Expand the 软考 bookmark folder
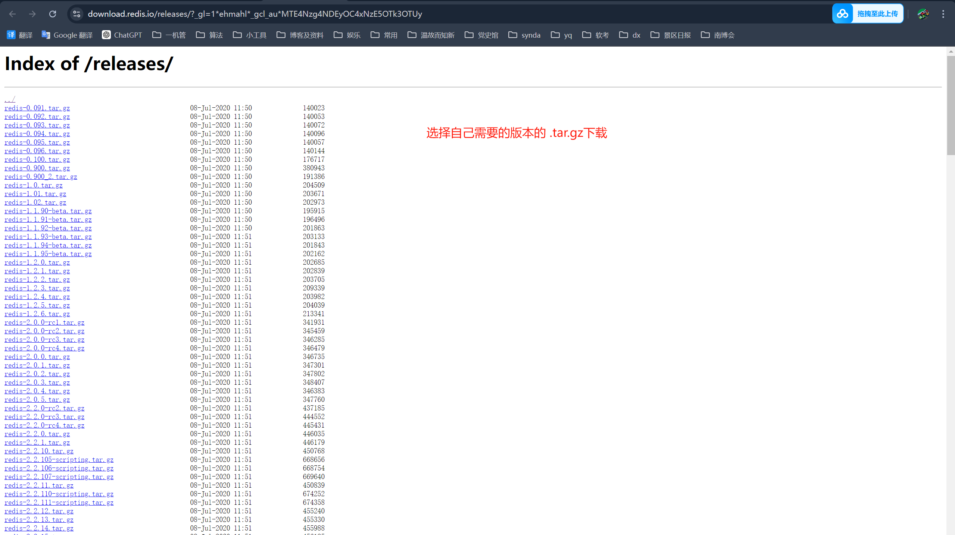The image size is (955, 535). pyautogui.click(x=596, y=35)
